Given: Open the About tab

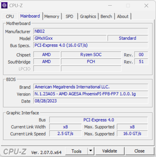Looking at the screenshot, I should tap(123, 16).
